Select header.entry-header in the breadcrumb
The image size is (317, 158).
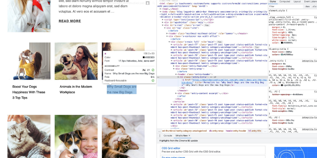pyautogui.click(x=236, y=130)
